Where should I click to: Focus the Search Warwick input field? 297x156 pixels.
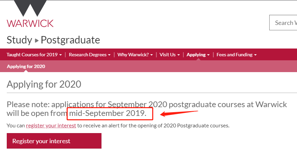click(283, 23)
